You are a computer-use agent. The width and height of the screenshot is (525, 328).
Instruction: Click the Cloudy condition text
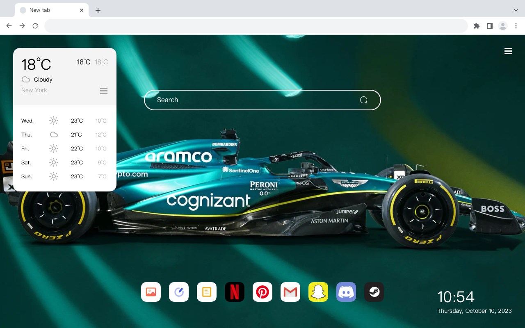point(43,80)
